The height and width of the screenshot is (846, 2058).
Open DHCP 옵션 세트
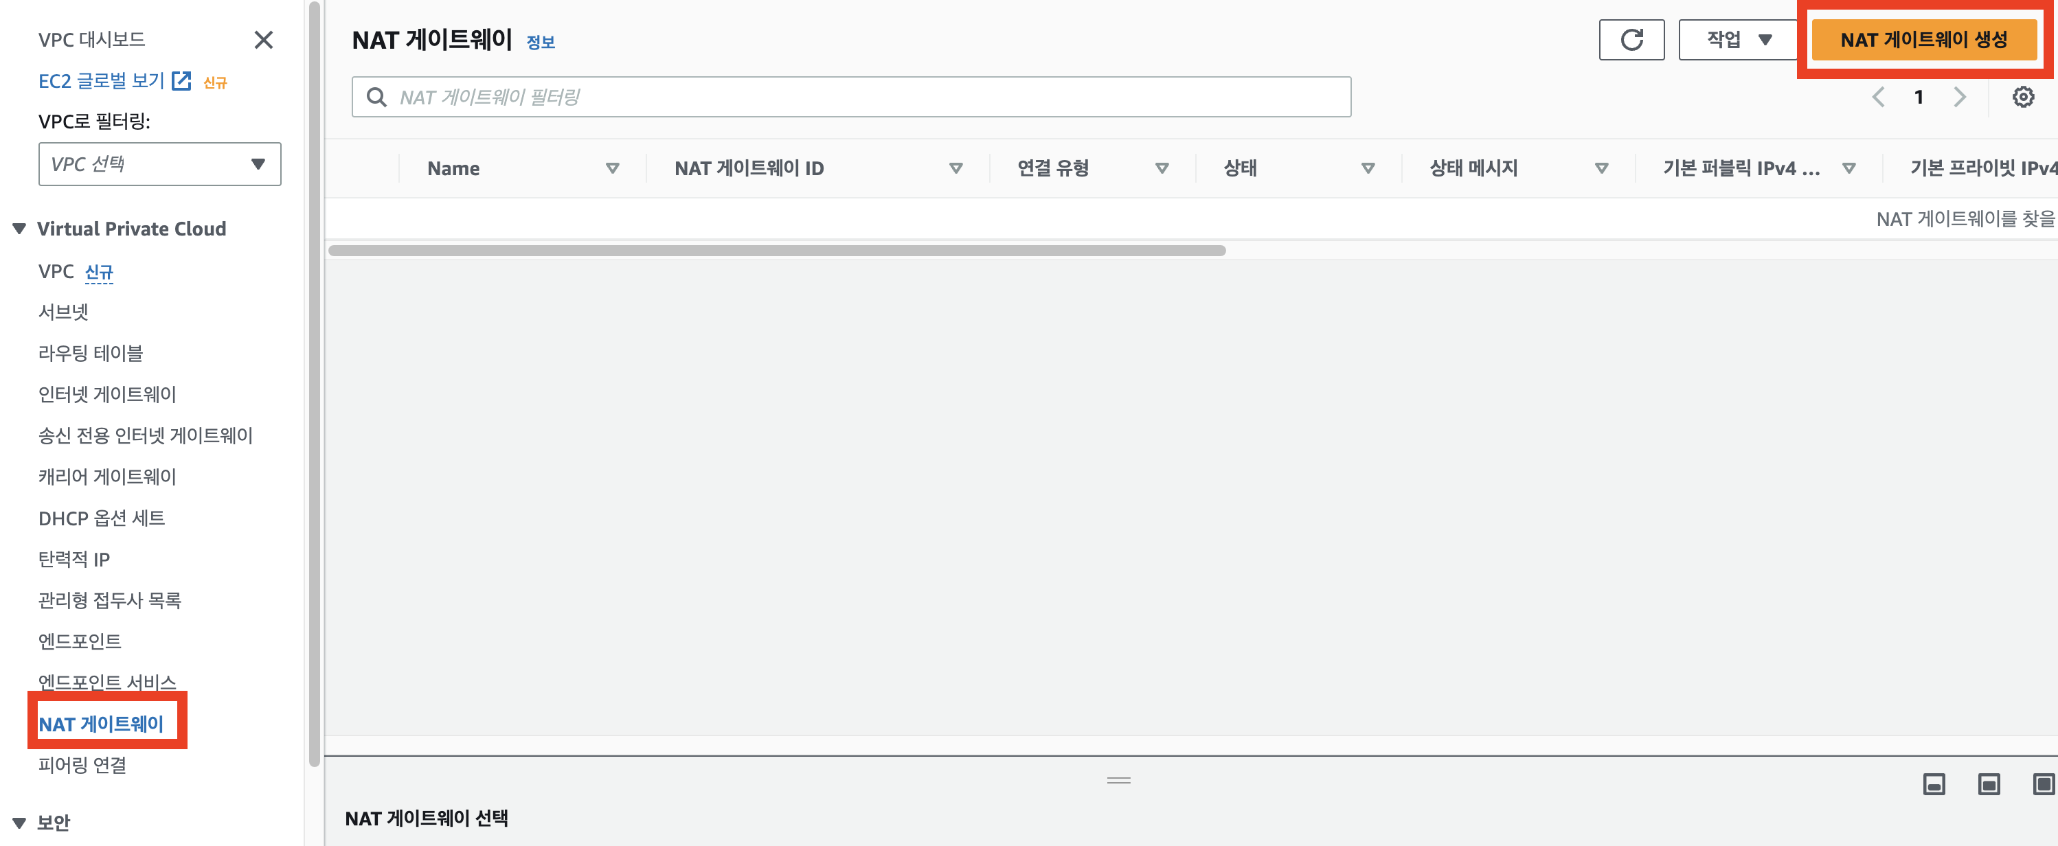pyautogui.click(x=102, y=518)
